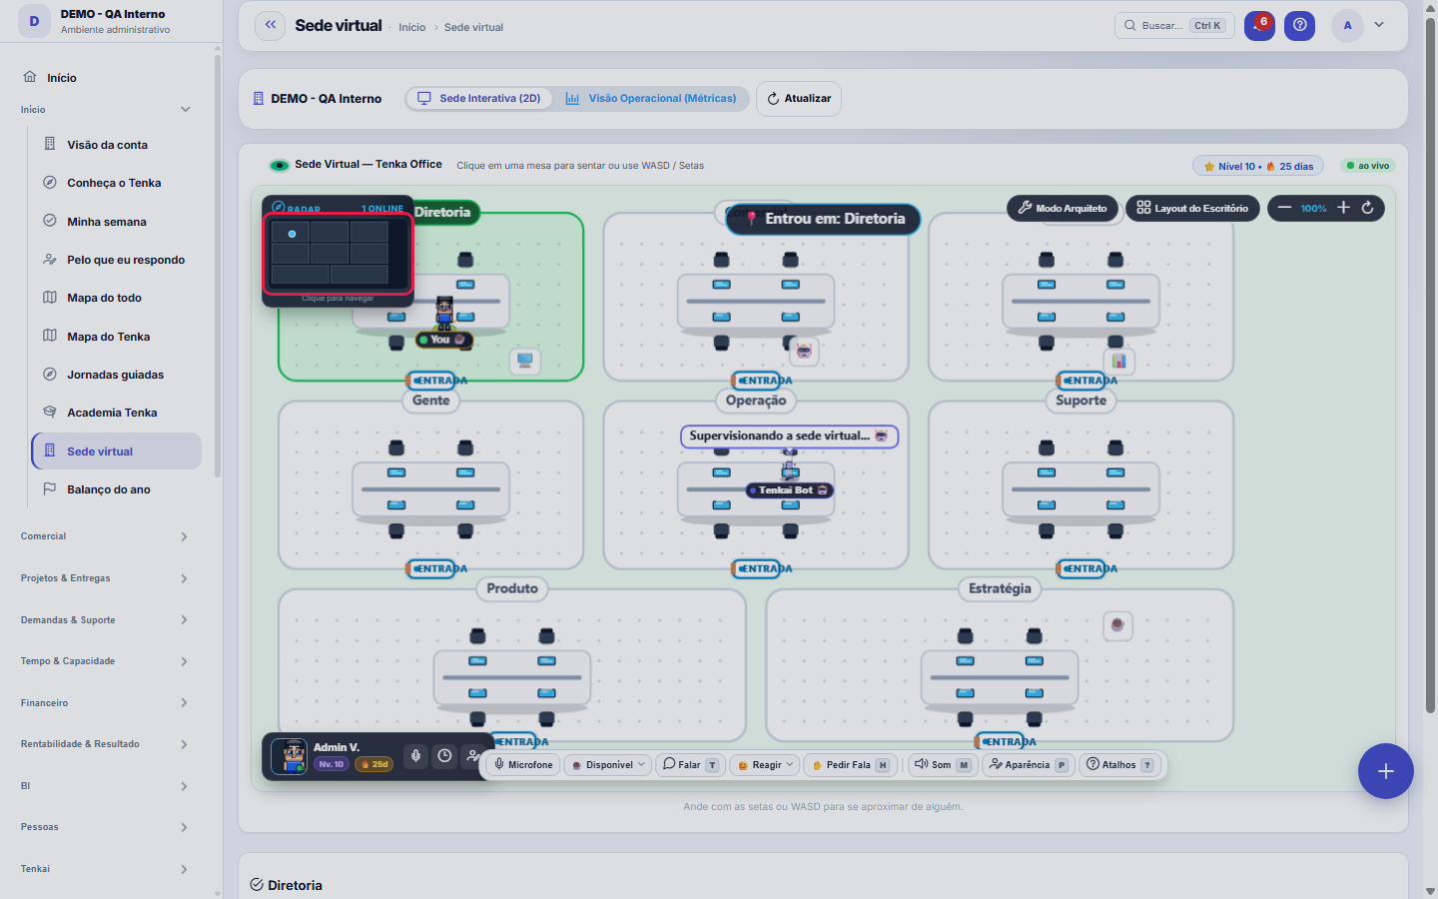This screenshot has height=899, width=1438.
Task: Open the account menu chevron beside avatar
Action: click(1379, 26)
